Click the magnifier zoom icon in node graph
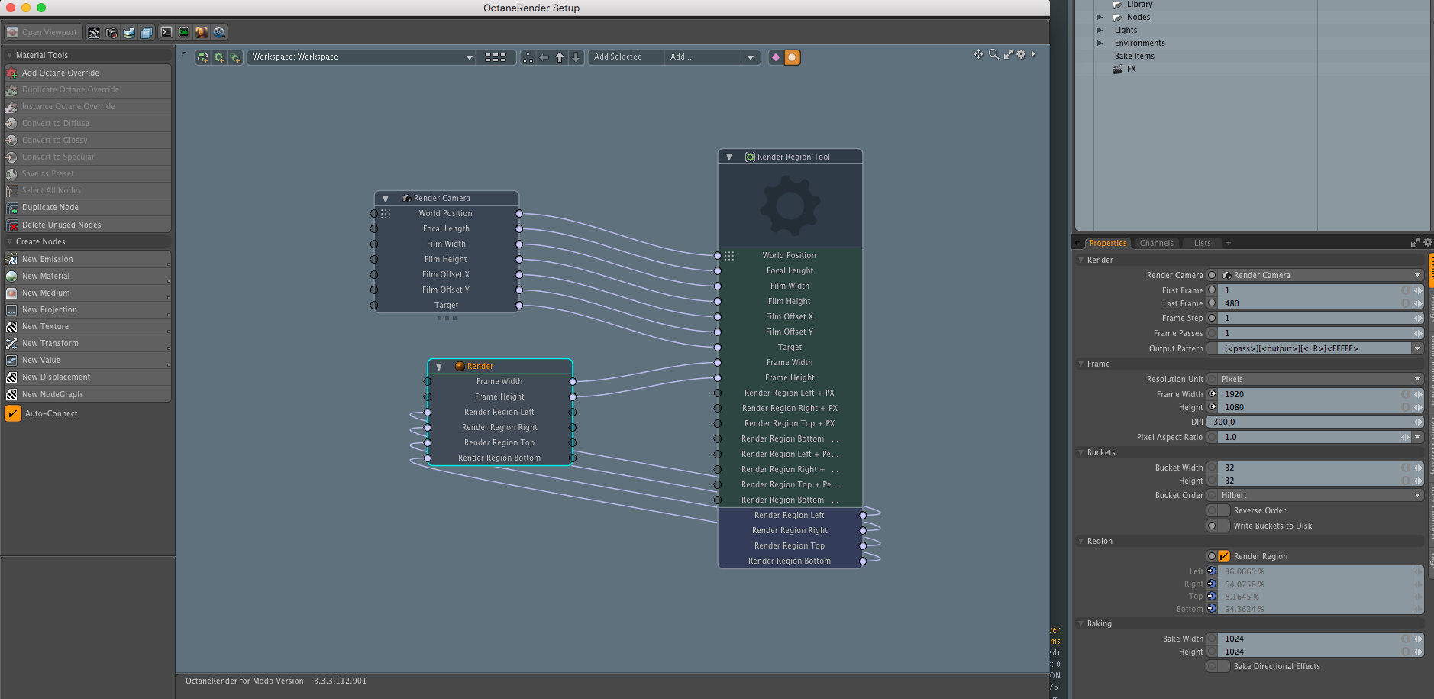The height and width of the screenshot is (699, 1434). pos(993,54)
